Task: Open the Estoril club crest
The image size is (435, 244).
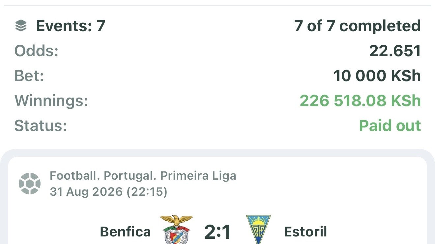Action: point(258,230)
